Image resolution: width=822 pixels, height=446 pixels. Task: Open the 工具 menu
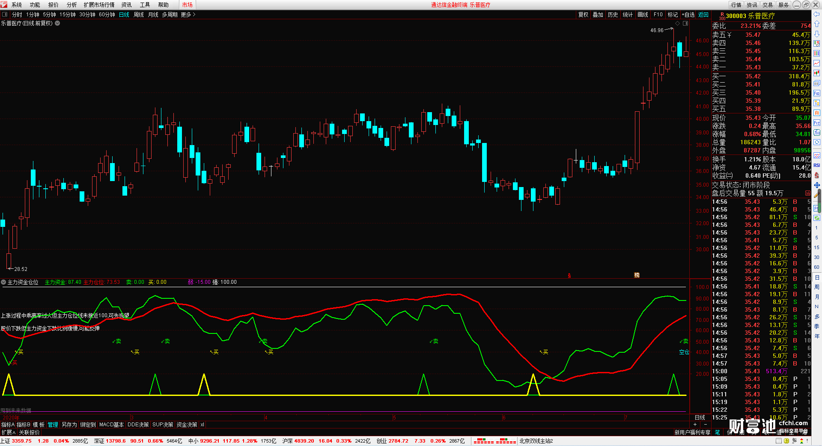tap(145, 5)
